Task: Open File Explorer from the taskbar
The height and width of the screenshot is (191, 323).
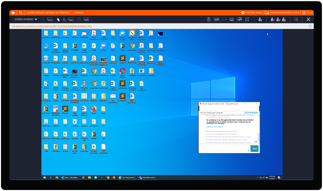Action: [89, 178]
